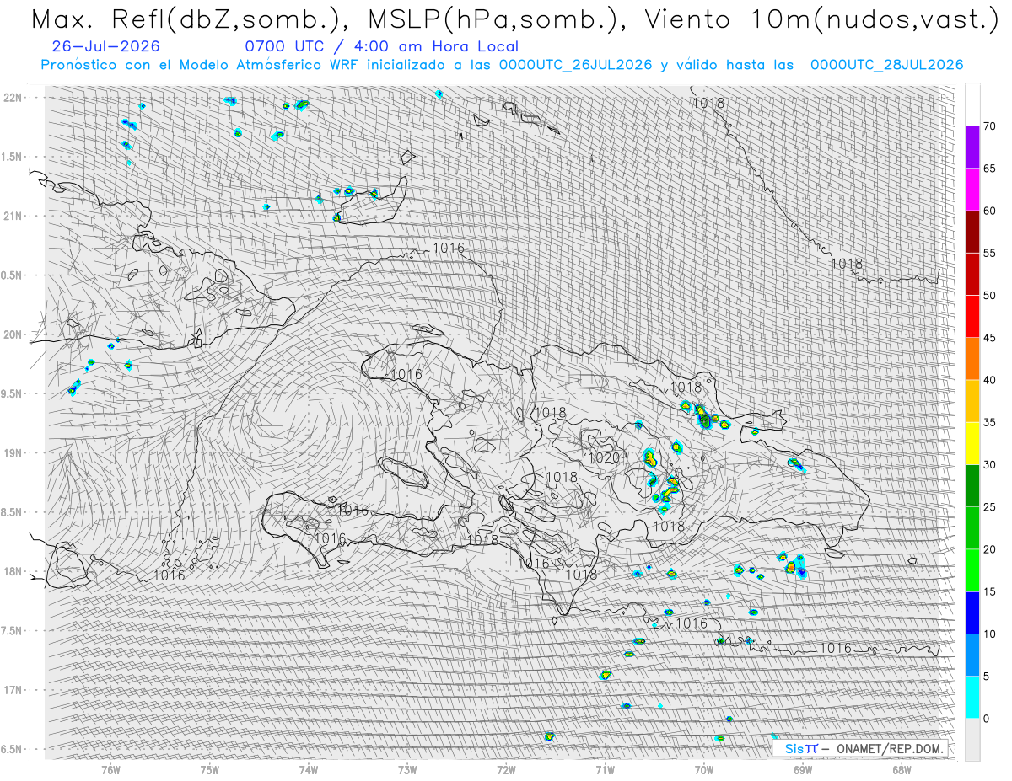This screenshot has height=781, width=1012.
Task: Click the '22N' latitude label
Action: 14,98
